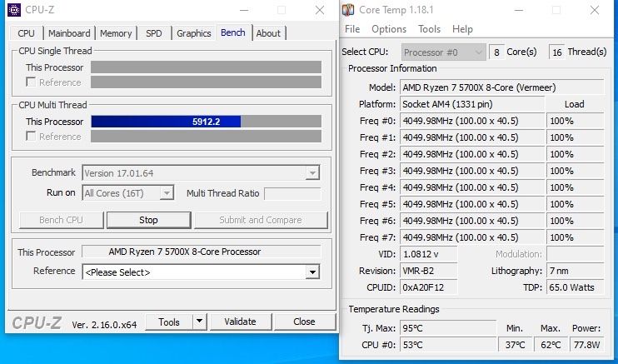The height and width of the screenshot is (364, 618).
Task: Close the CPU-Z window with the X
Action: point(320,10)
